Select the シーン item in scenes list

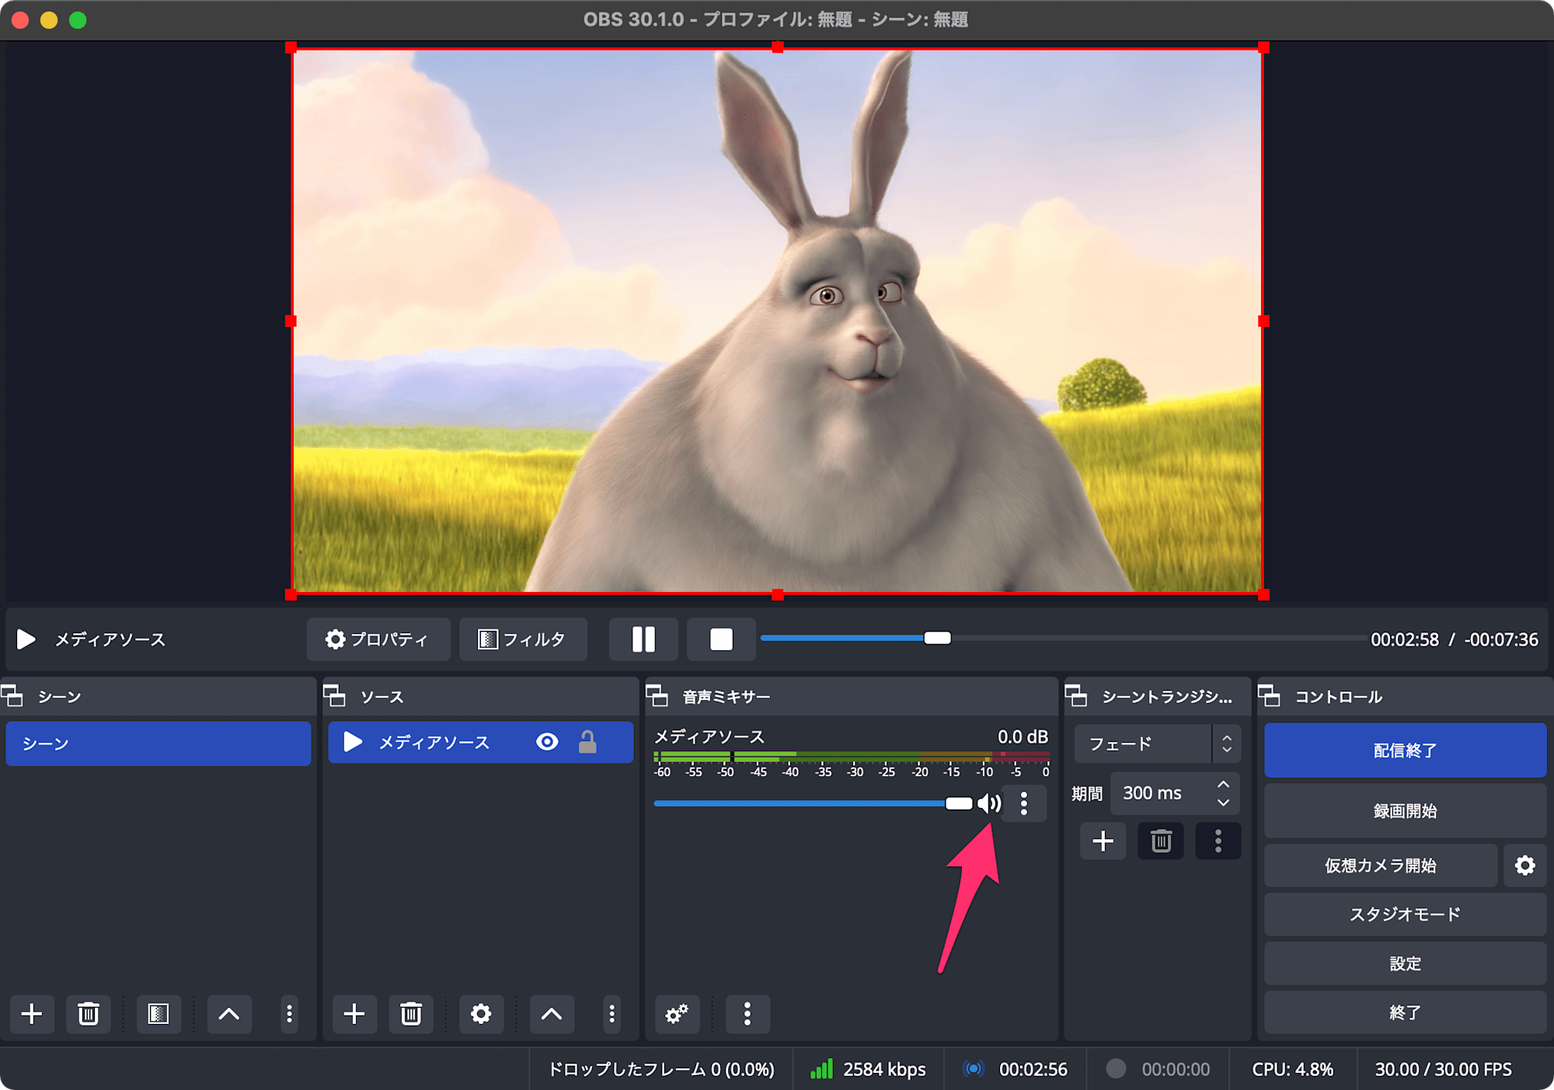pos(158,743)
